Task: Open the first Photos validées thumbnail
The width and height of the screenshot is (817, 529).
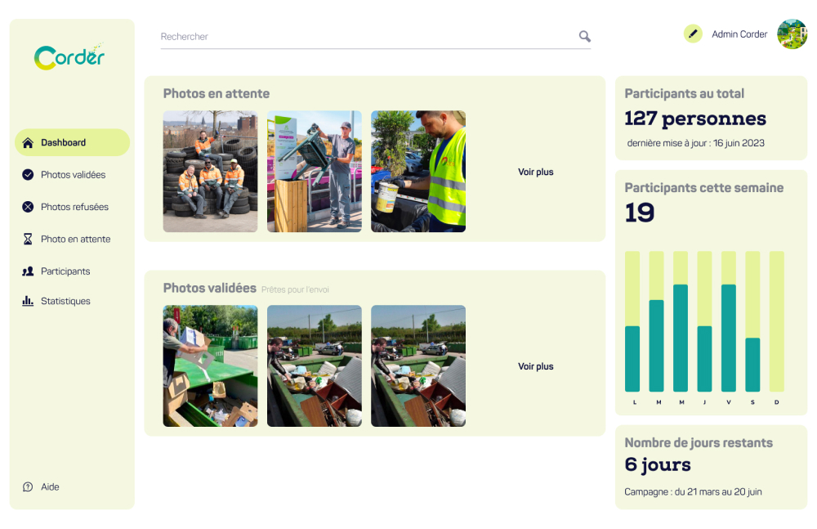Action: [x=210, y=366]
